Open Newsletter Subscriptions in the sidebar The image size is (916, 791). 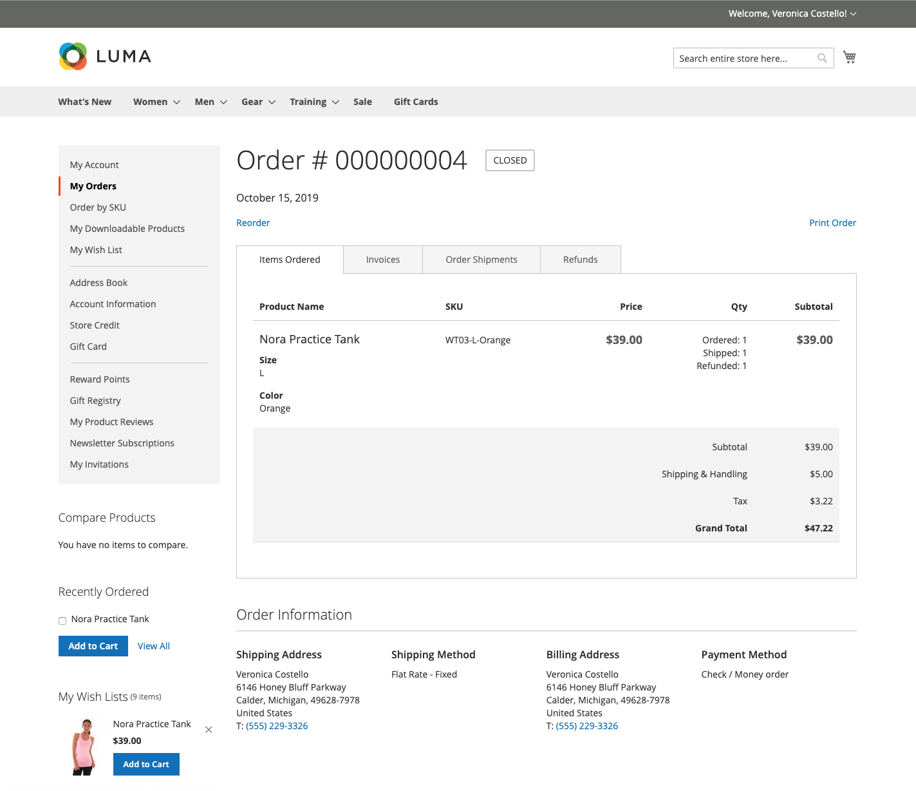pyautogui.click(x=122, y=443)
